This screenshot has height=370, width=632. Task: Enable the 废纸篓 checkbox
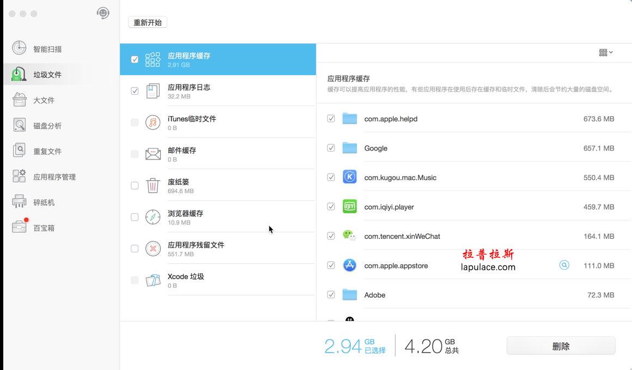tap(135, 186)
